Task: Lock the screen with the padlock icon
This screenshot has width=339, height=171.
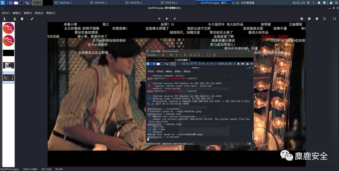Action: (x=331, y=3)
